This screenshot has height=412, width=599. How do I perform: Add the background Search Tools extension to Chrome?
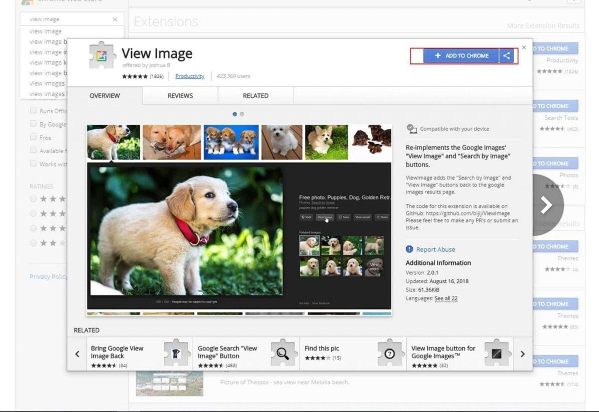click(556, 106)
